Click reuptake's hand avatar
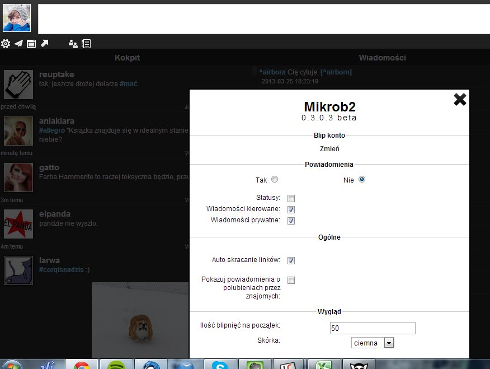Viewport: 490px width, 369px height. coord(18,85)
